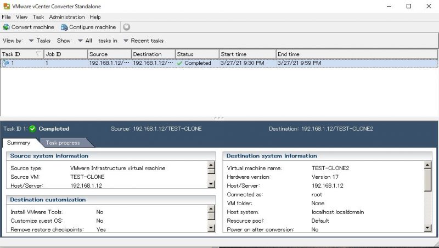Click the VM folder value None
The width and height of the screenshot is (439, 248).
point(318,203)
